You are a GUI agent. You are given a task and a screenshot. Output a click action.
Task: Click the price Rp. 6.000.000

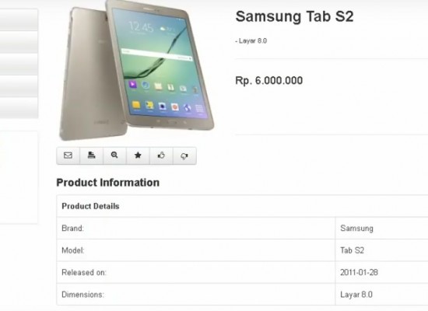click(x=269, y=81)
